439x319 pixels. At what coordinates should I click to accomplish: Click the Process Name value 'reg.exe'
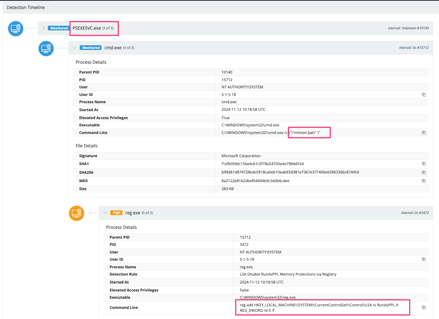(247, 267)
